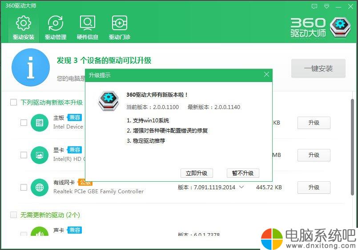The height and width of the screenshot is (250, 358).
Task: Choose 暂不升级 in the dialog
Action: [x=243, y=173]
